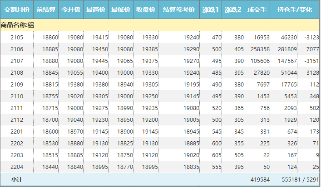
Task: Select the 持仓手/变化 column header
Action: coord(296,10)
